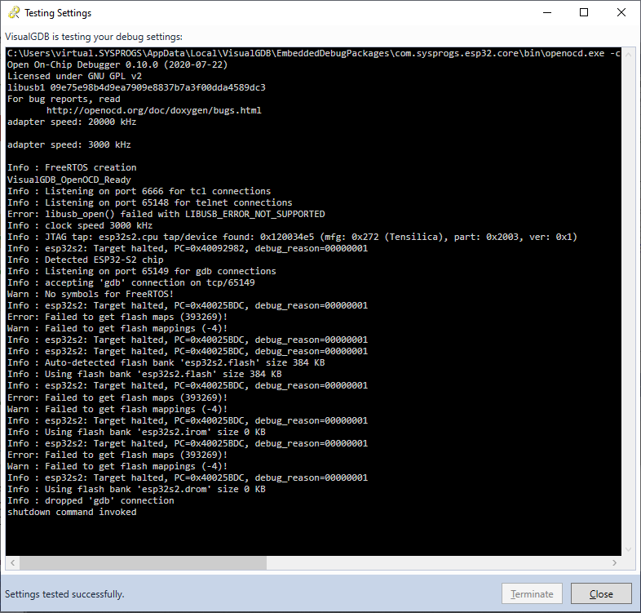Click the Close button
The width and height of the screenshot is (641, 613).
click(601, 593)
